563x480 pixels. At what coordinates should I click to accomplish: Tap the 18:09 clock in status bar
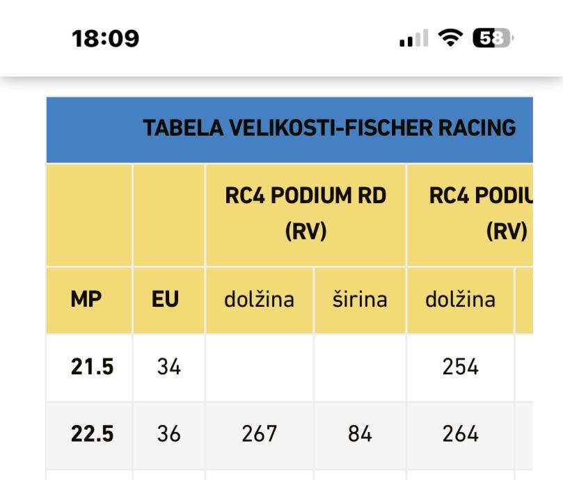105,38
